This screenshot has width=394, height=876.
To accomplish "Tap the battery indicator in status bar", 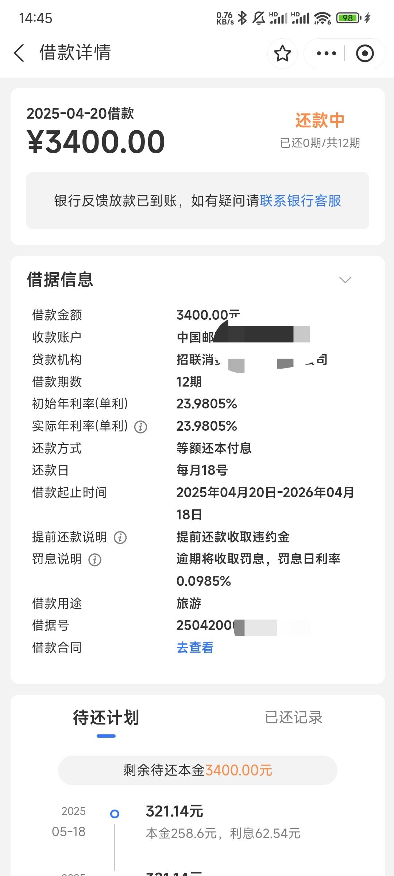I will (349, 18).
